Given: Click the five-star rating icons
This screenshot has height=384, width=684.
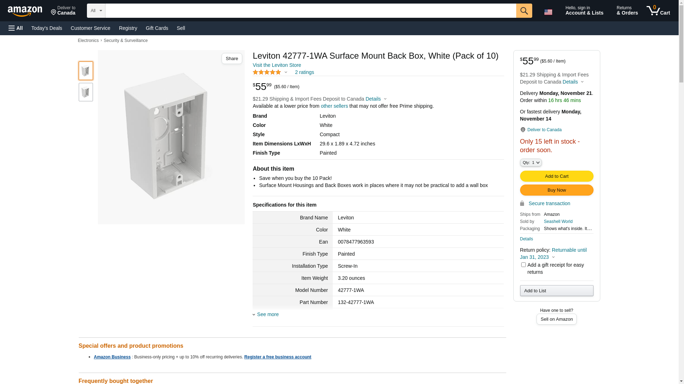Looking at the screenshot, I should [267, 73].
